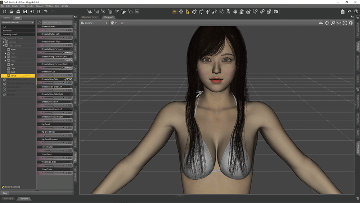This screenshot has width=360, height=203.
Task: Click the viewport orbit rotate control
Action: (321, 23)
